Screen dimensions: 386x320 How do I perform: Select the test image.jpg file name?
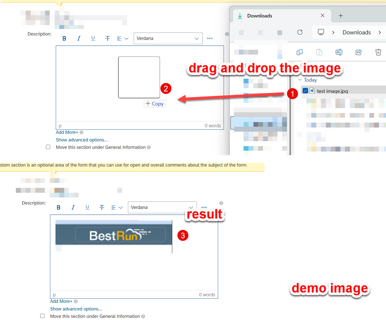pyautogui.click(x=332, y=91)
